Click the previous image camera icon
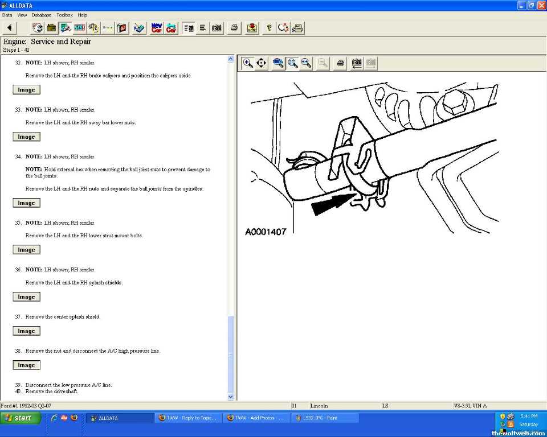Screen dimensions: 547x437 (357, 63)
